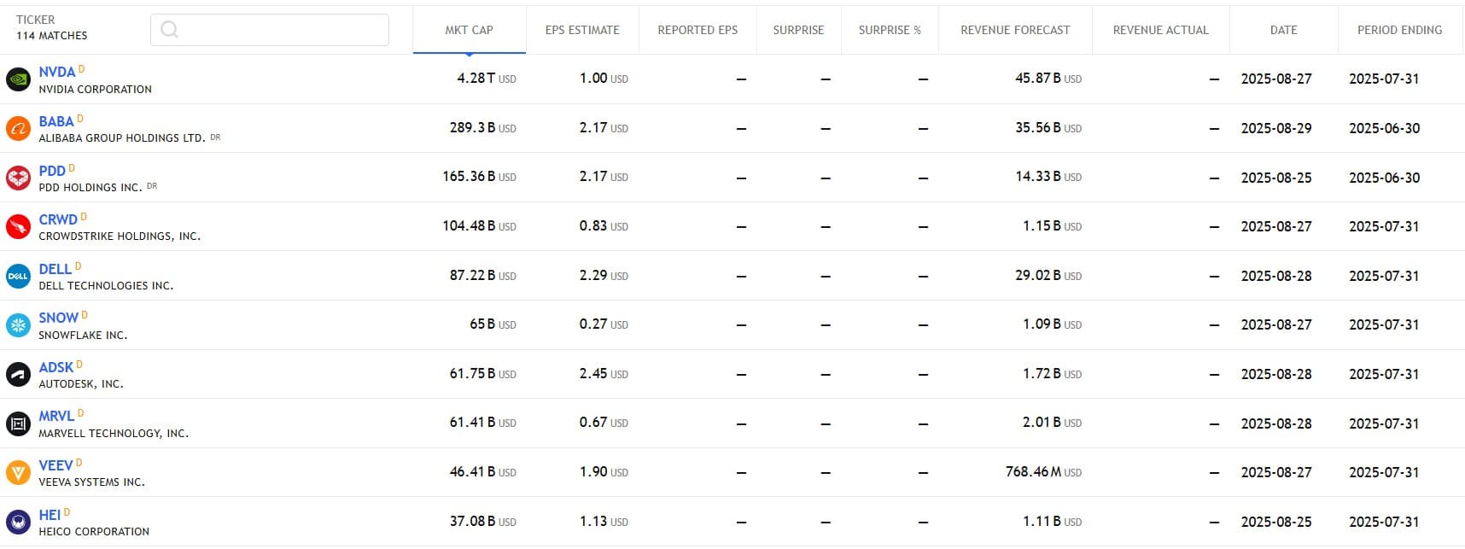
Task: Click the PDD HOLDINGS INC. name
Action: click(x=90, y=188)
